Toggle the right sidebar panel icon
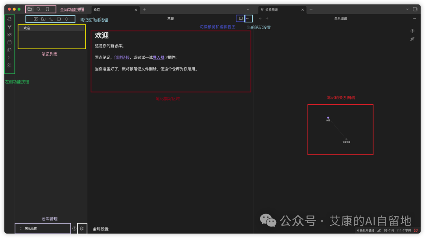 [x=415, y=9]
